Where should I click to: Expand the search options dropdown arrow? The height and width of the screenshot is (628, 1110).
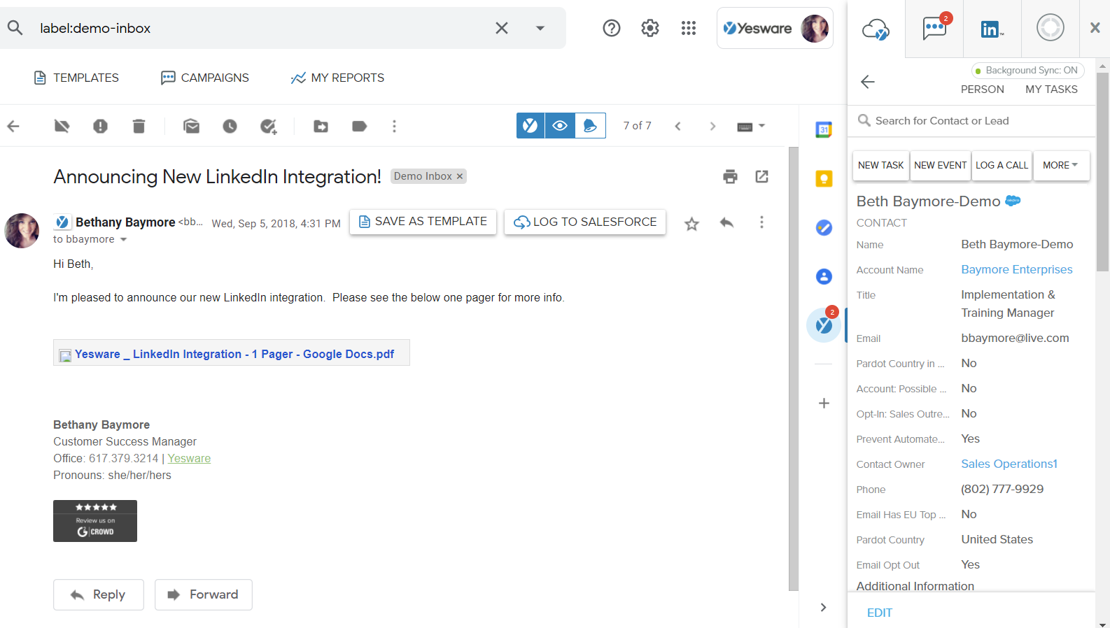540,29
